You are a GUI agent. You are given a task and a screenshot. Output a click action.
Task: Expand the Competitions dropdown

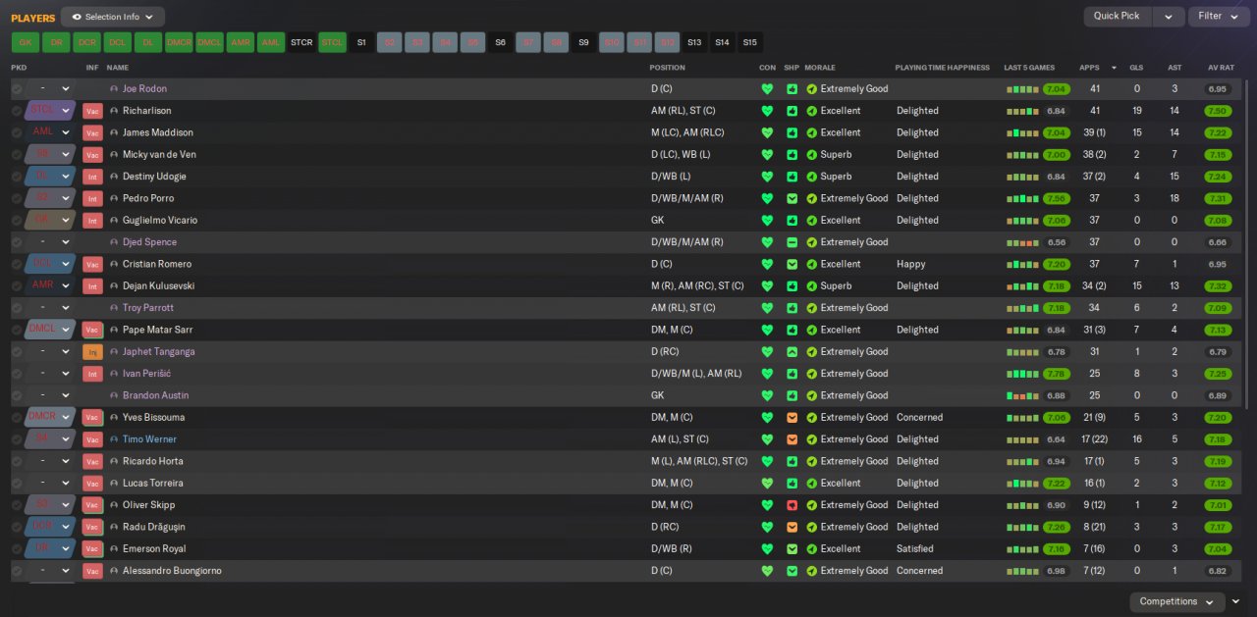[x=1175, y=601]
